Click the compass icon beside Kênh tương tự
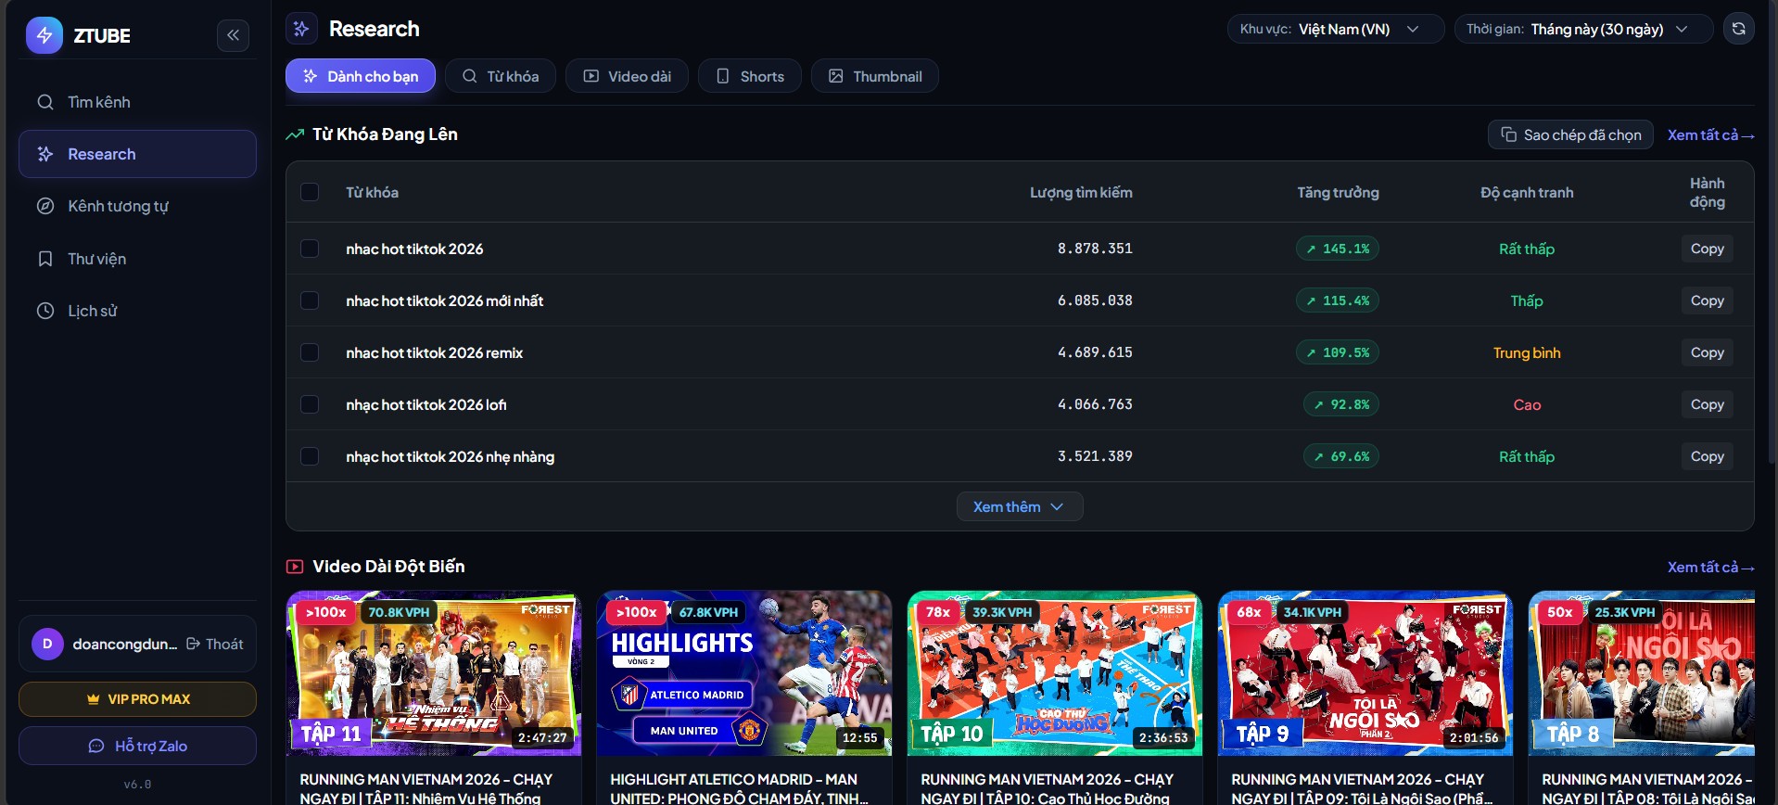This screenshot has width=1778, height=805. (45, 206)
